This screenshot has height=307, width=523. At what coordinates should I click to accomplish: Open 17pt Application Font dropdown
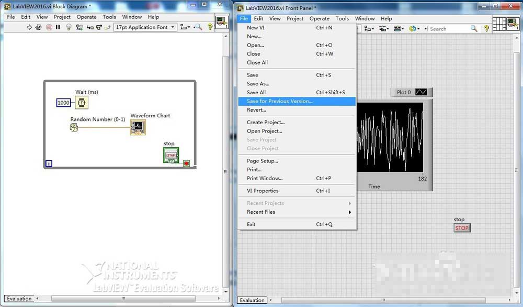[145, 27]
